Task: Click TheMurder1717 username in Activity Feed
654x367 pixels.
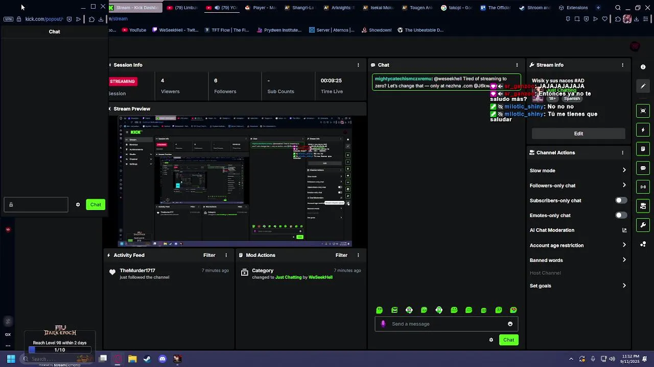Action: click(x=137, y=271)
